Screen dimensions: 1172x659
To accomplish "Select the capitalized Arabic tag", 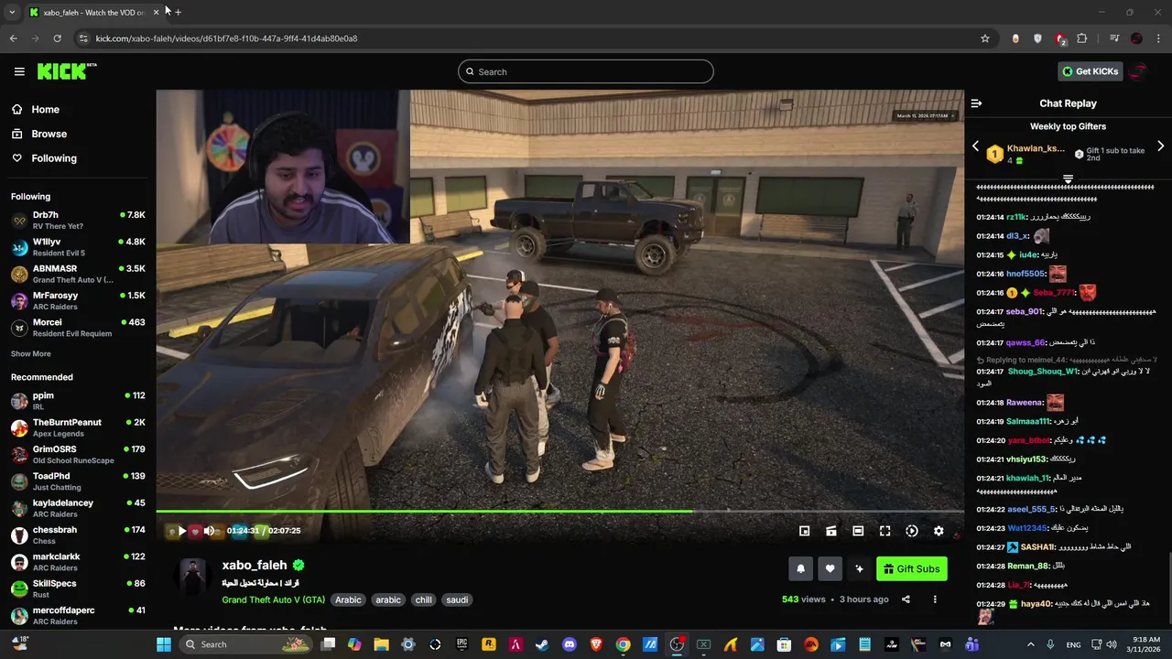I will pyautogui.click(x=348, y=600).
